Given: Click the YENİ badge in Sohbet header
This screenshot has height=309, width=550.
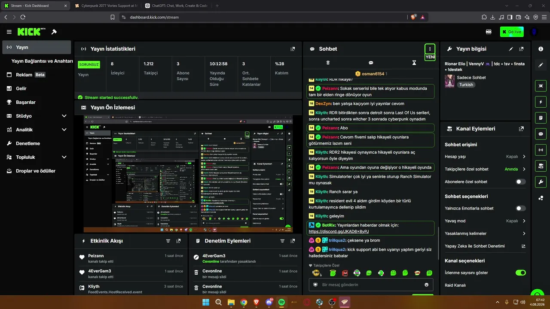Looking at the screenshot, I should pyautogui.click(x=430, y=57).
